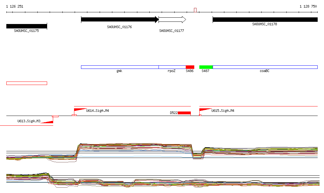Image resolution: width=324 pixels, height=193 pixels.
Task: Click the small red marker on the ruler
Action: click(195, 10)
